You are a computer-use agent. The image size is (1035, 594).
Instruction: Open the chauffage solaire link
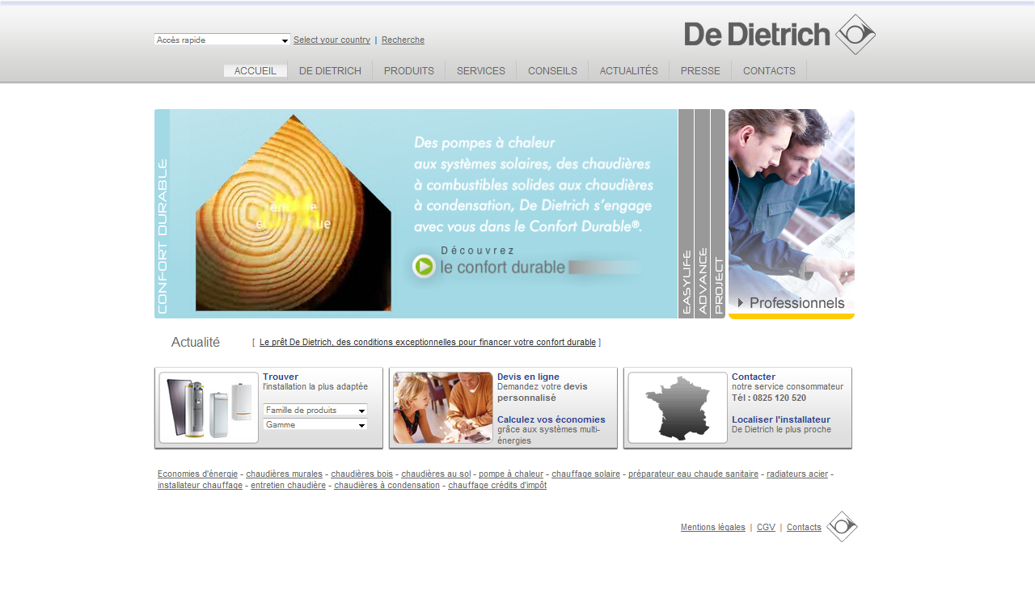(585, 474)
